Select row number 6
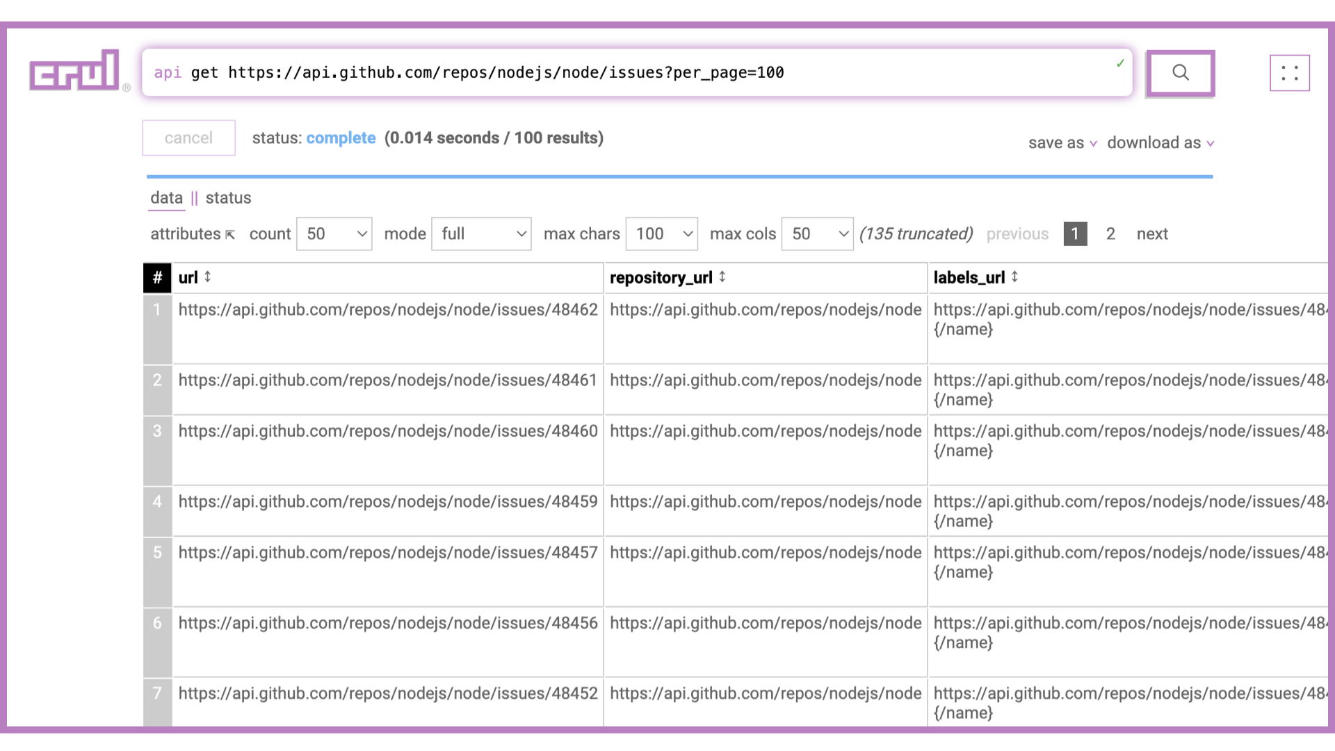Image resolution: width=1335 pixels, height=751 pixels. point(158,642)
